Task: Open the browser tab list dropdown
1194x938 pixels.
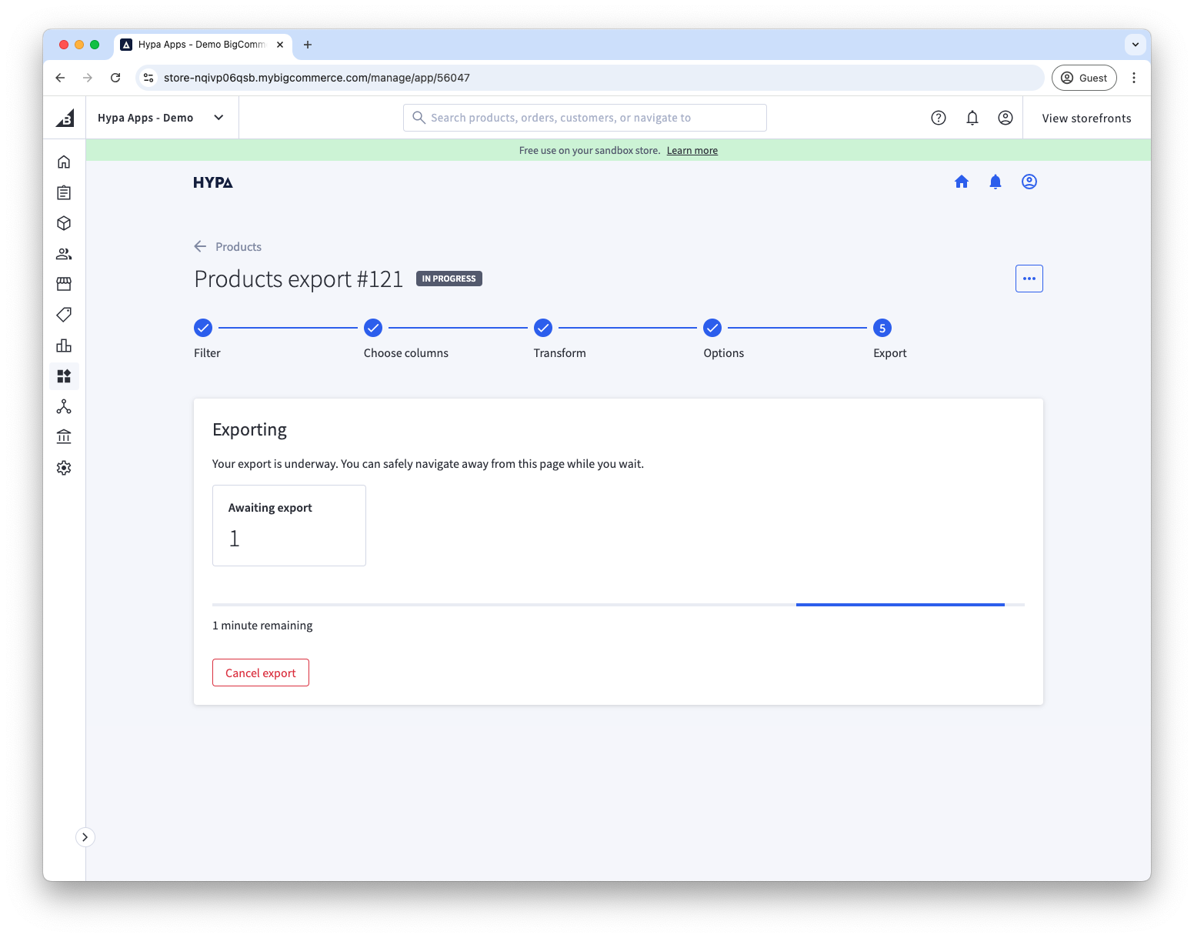Action: [x=1135, y=45]
